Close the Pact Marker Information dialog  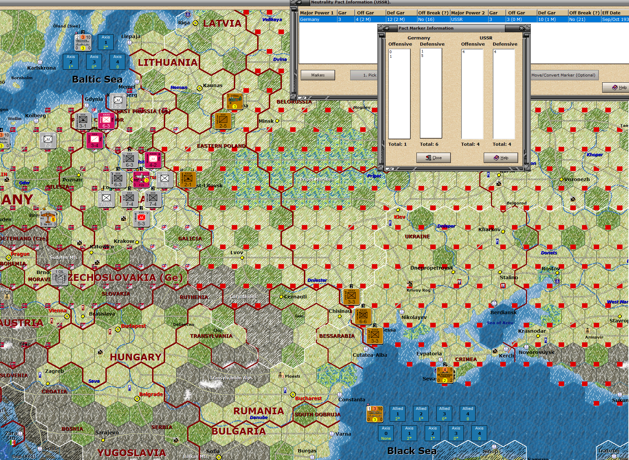tap(433, 158)
